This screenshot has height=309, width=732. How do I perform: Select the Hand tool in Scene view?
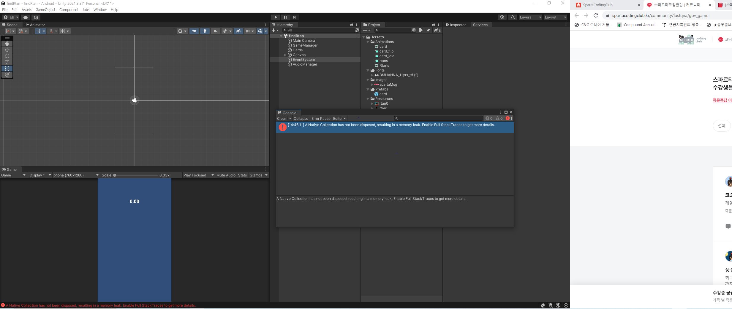pos(7,43)
